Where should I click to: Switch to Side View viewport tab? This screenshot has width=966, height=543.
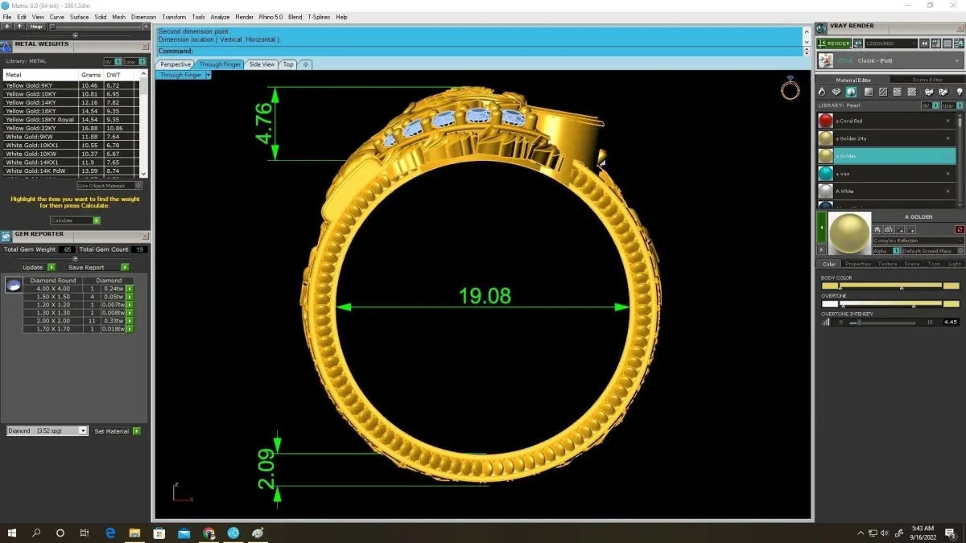[262, 64]
